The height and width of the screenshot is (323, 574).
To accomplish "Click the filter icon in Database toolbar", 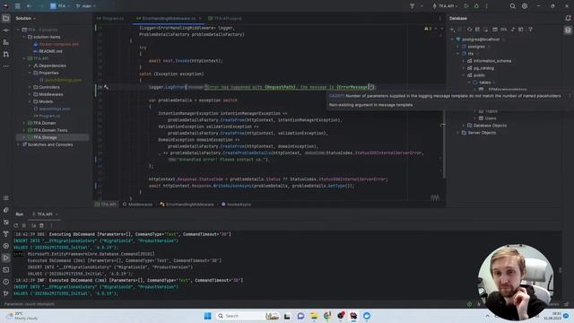I will point(530,30).
